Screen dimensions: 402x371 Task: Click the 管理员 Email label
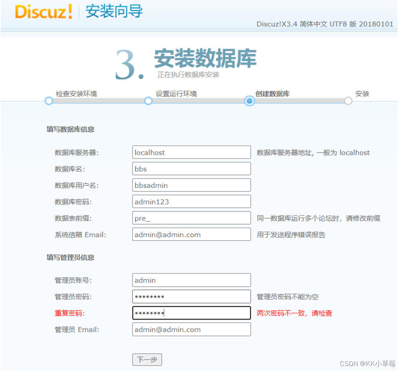point(77,329)
